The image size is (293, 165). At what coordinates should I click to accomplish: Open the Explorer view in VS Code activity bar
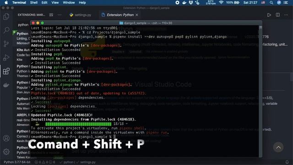click(x=6, y=16)
